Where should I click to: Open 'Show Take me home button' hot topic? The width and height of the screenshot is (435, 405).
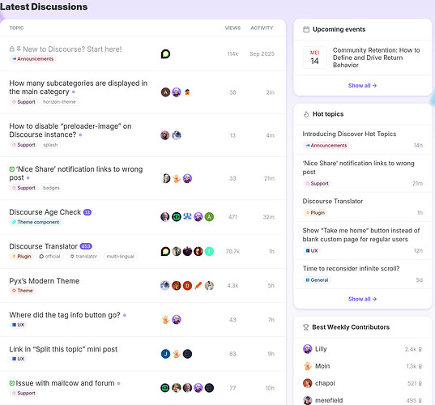pos(361,235)
